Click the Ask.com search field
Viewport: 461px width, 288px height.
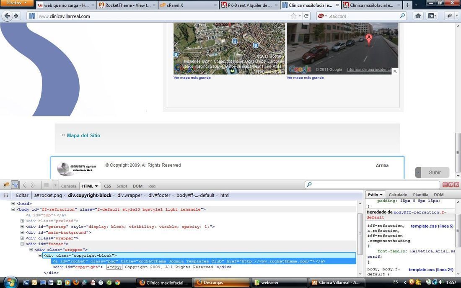tap(363, 16)
